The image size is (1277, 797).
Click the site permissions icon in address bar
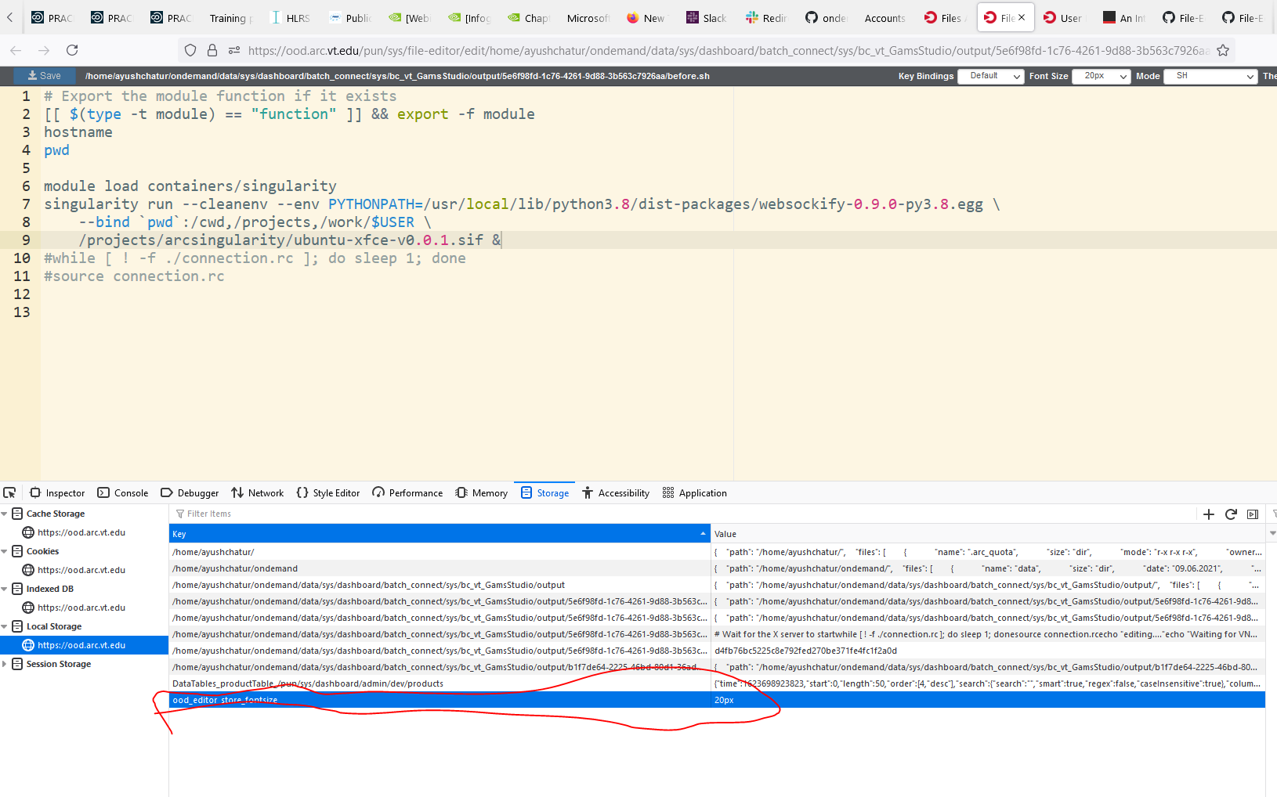pyautogui.click(x=233, y=50)
